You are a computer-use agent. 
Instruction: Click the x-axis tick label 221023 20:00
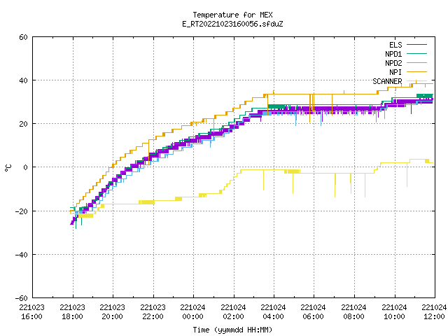pyautogui.click(x=113, y=312)
